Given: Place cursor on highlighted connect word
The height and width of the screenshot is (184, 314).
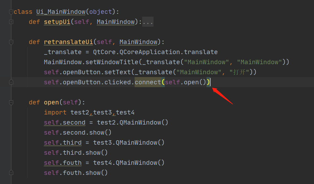Looking at the screenshot, I should click(x=148, y=82).
